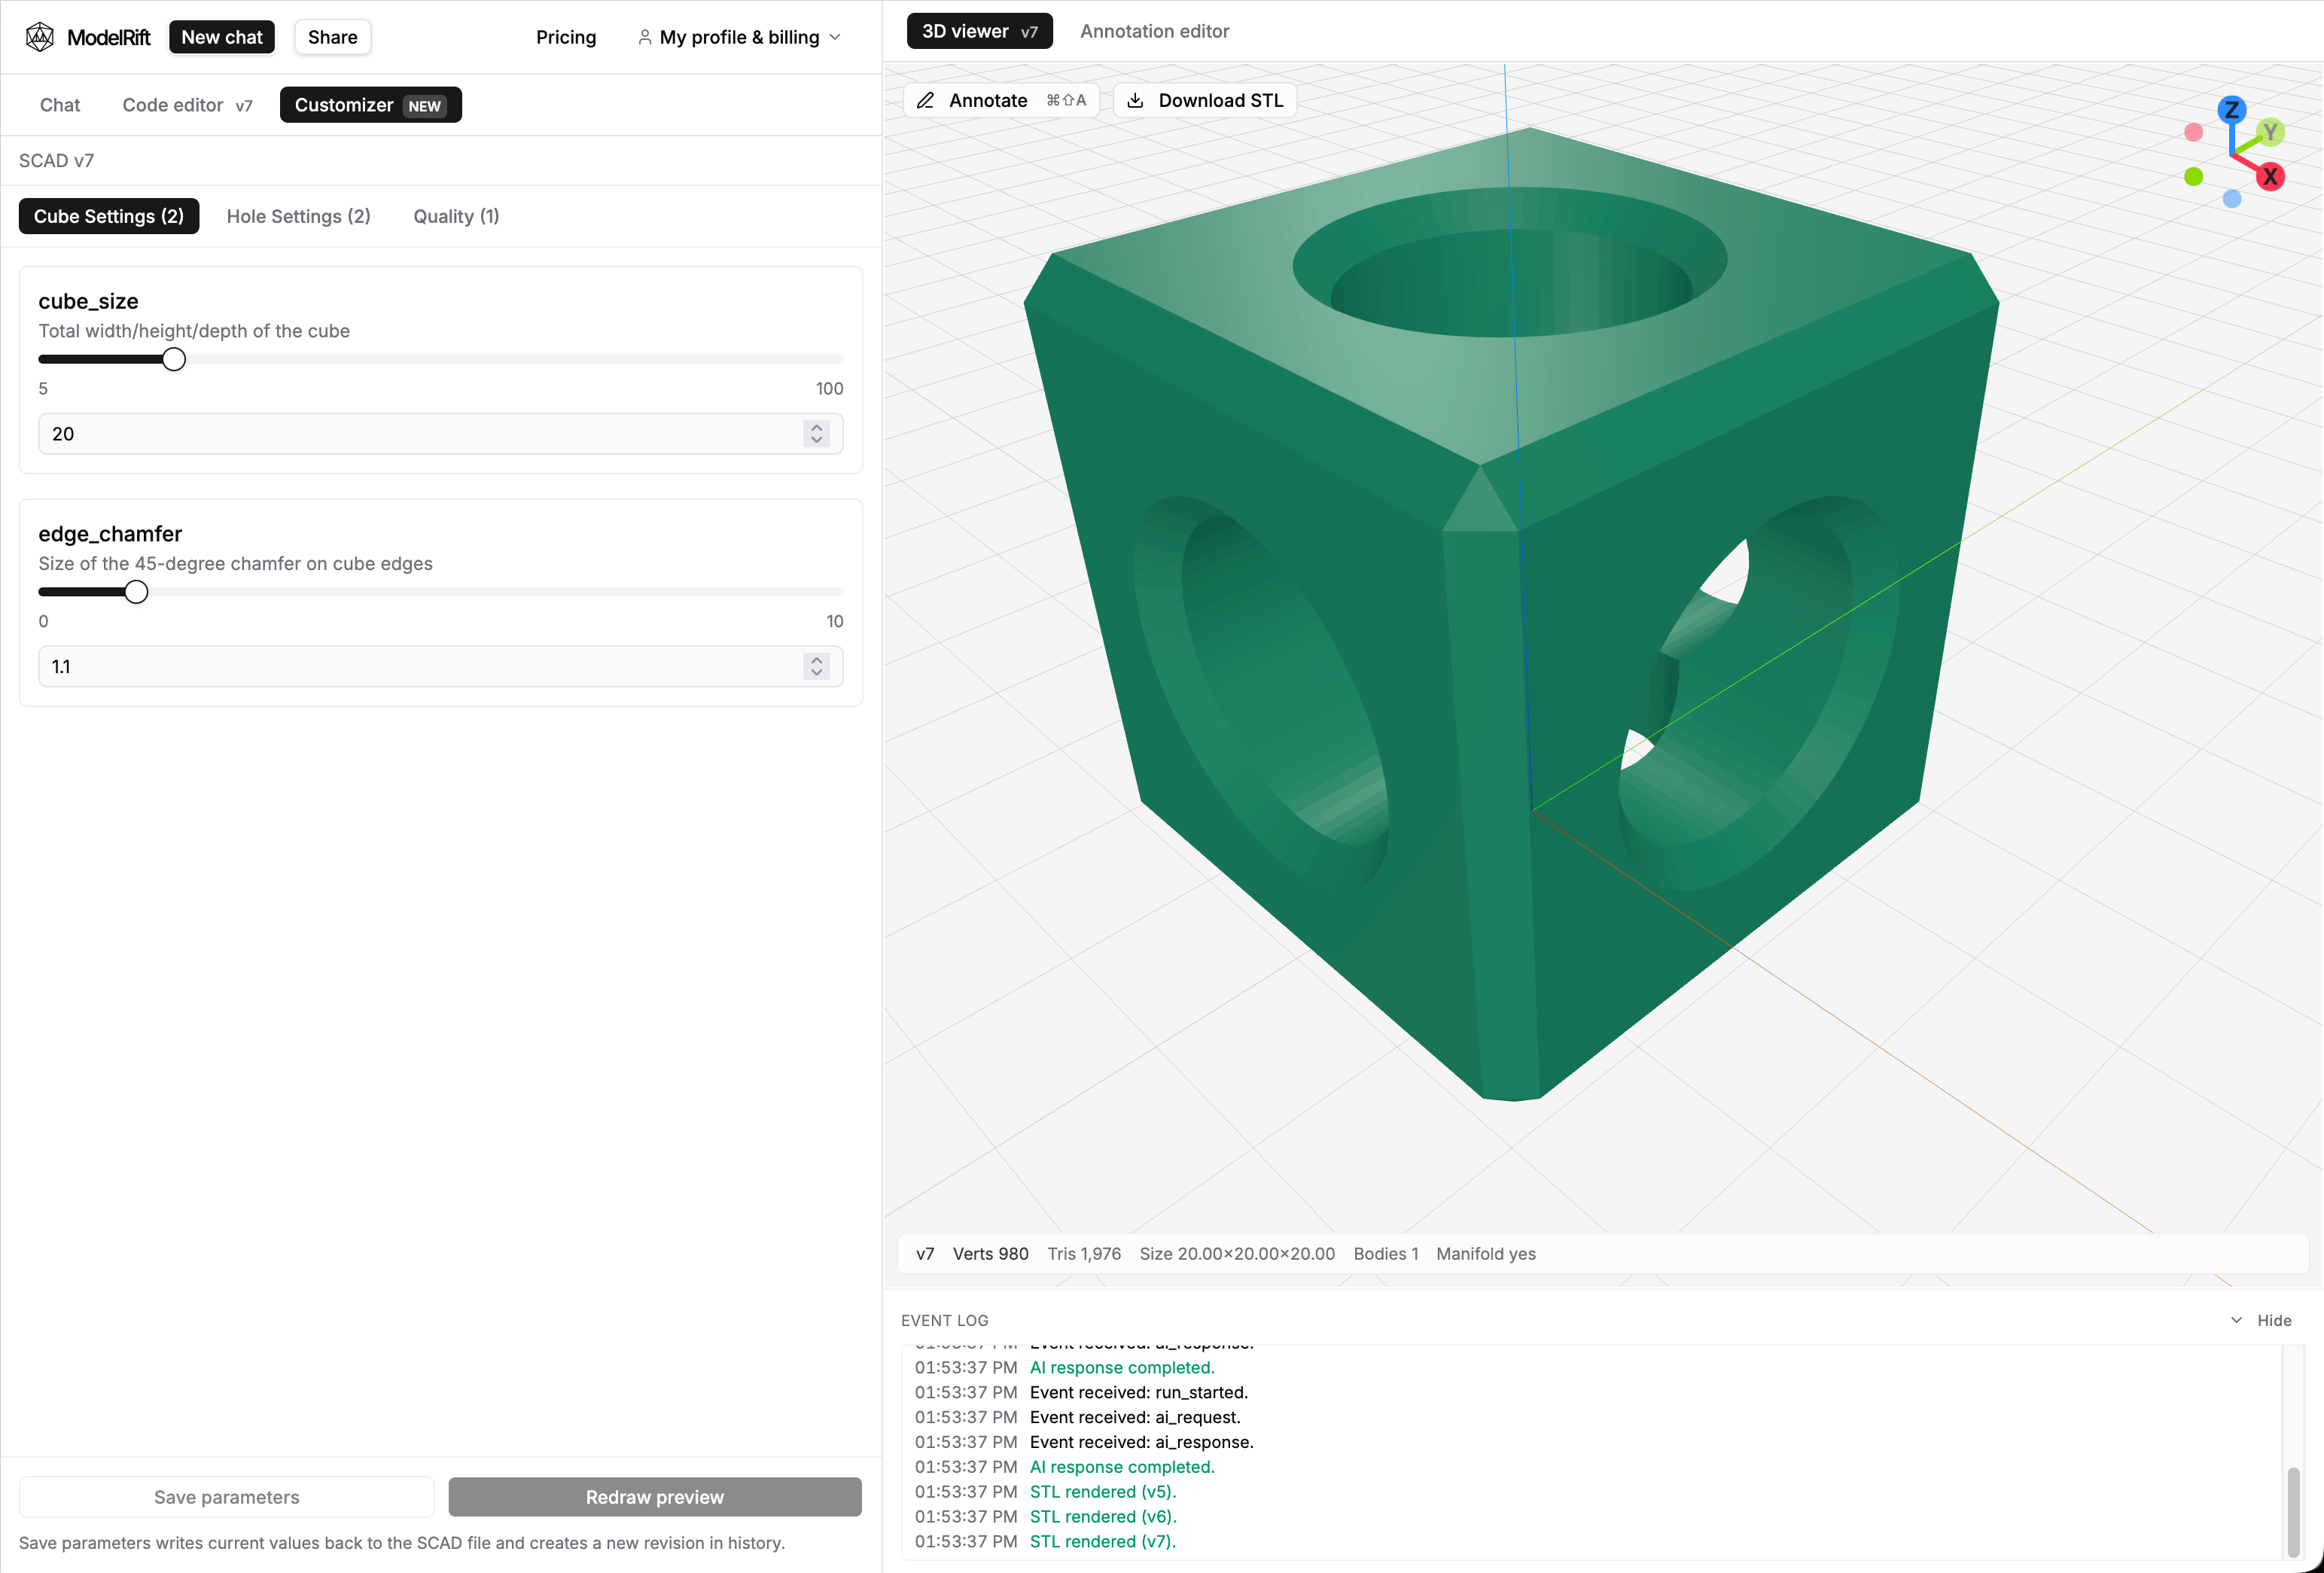Increase cube_size using the stepper arrows

[816, 428]
